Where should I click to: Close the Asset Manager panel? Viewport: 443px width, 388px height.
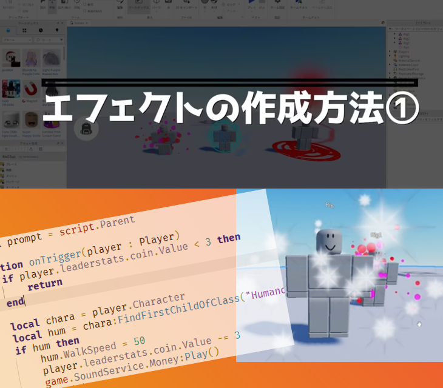63,143
